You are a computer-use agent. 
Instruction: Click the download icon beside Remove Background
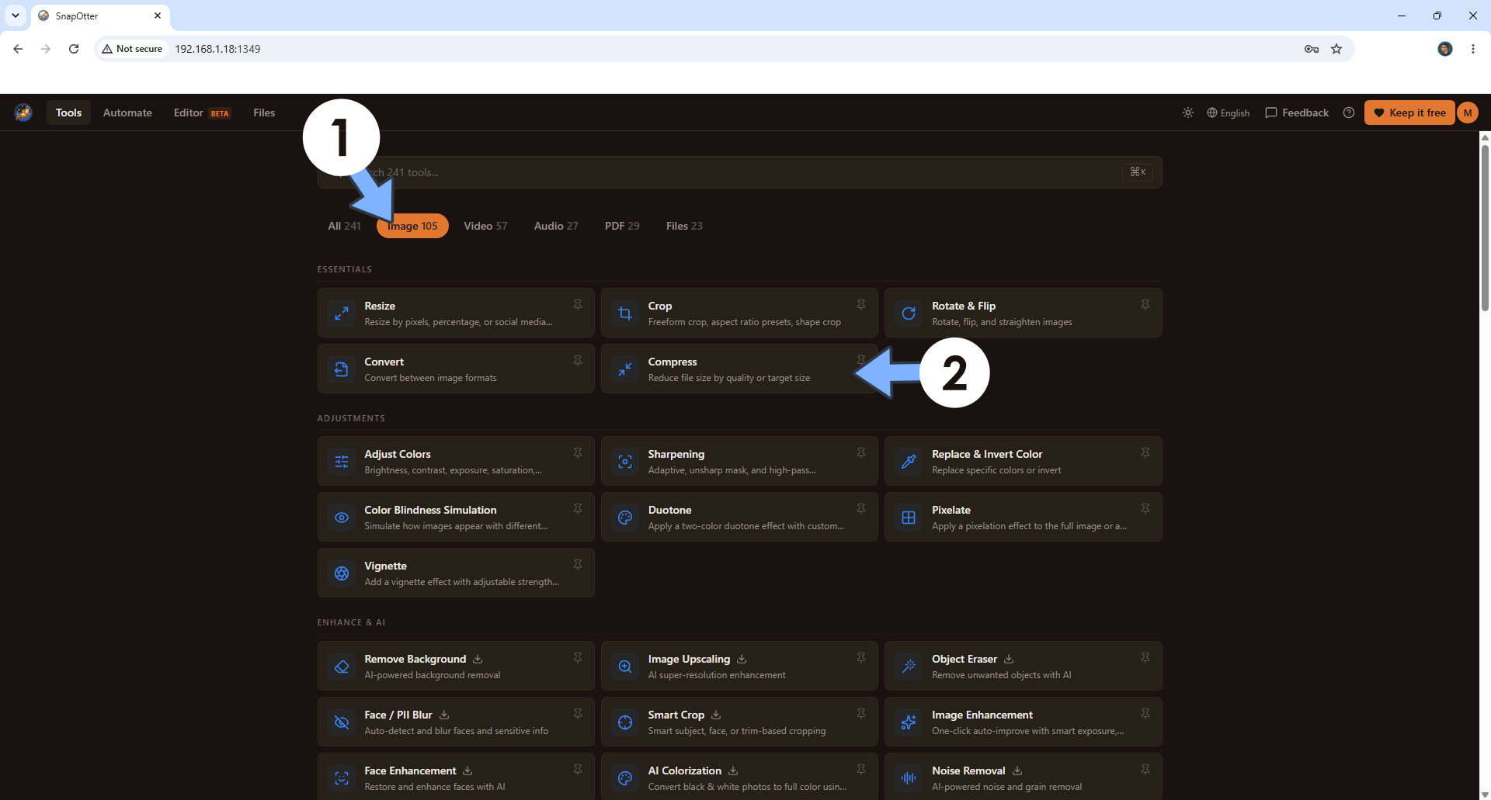tap(478, 659)
